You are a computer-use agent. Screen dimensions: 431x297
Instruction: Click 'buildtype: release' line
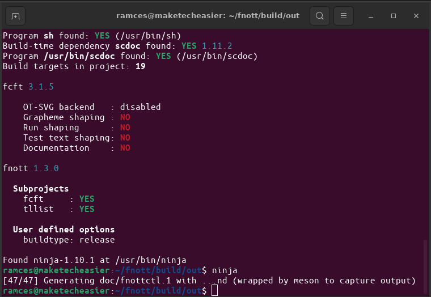(x=69, y=240)
